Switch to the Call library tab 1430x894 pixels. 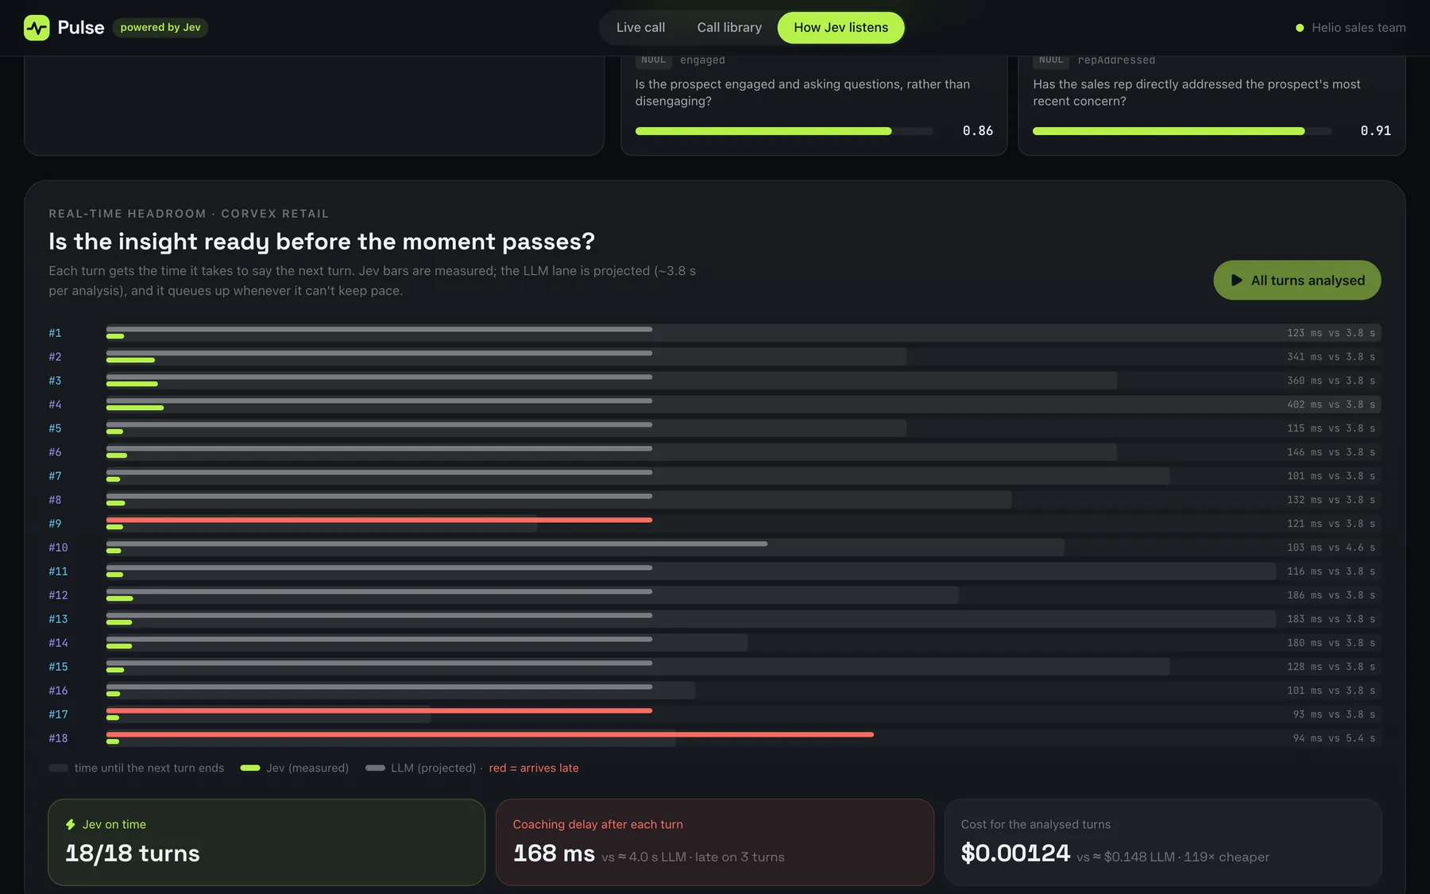point(729,28)
